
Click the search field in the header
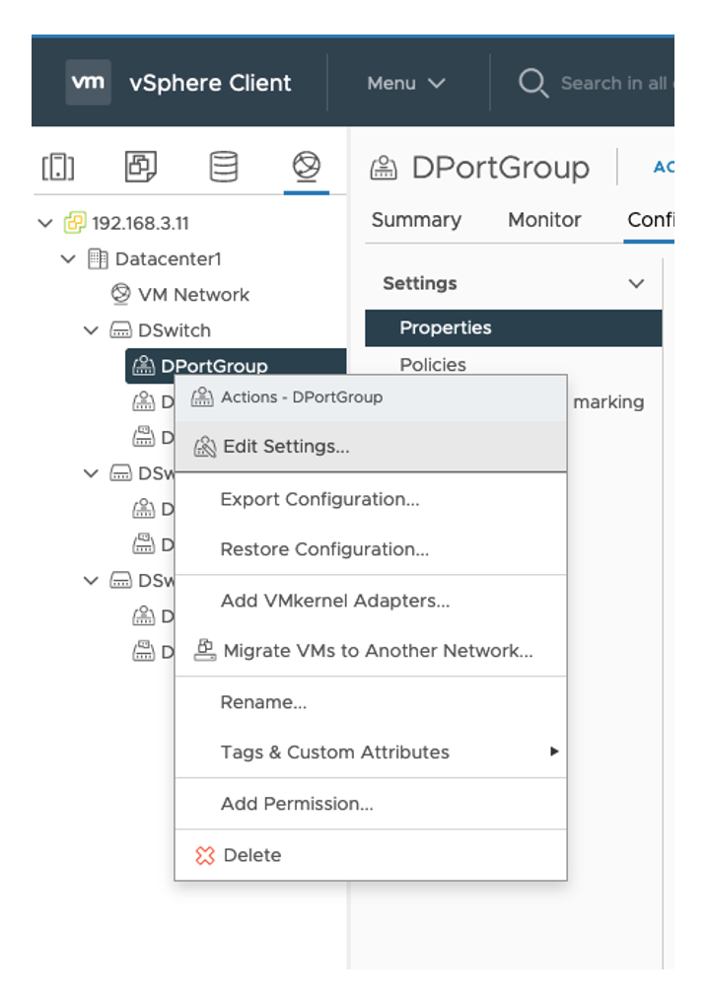click(x=616, y=83)
